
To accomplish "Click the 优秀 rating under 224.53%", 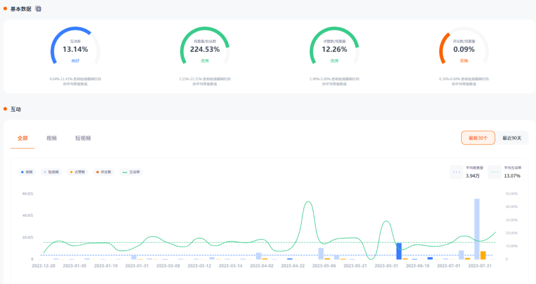I will click(205, 61).
